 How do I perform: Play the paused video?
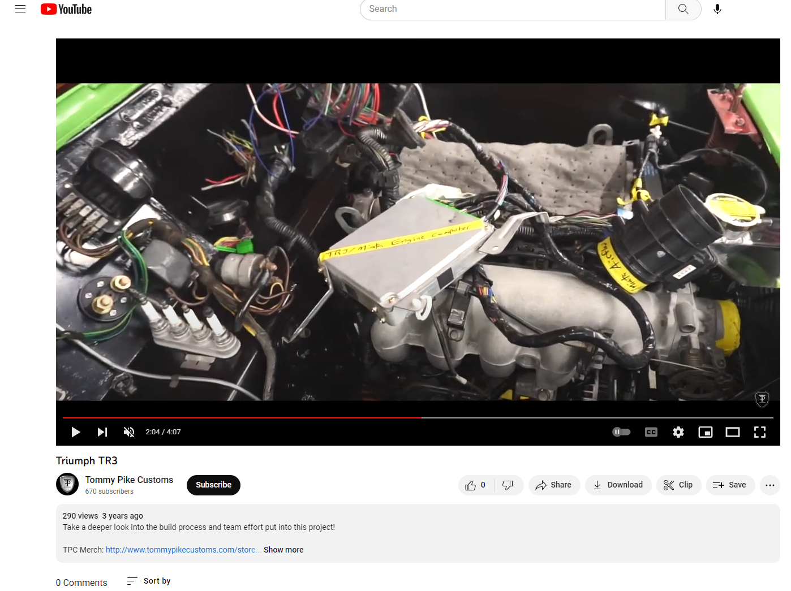(x=75, y=432)
